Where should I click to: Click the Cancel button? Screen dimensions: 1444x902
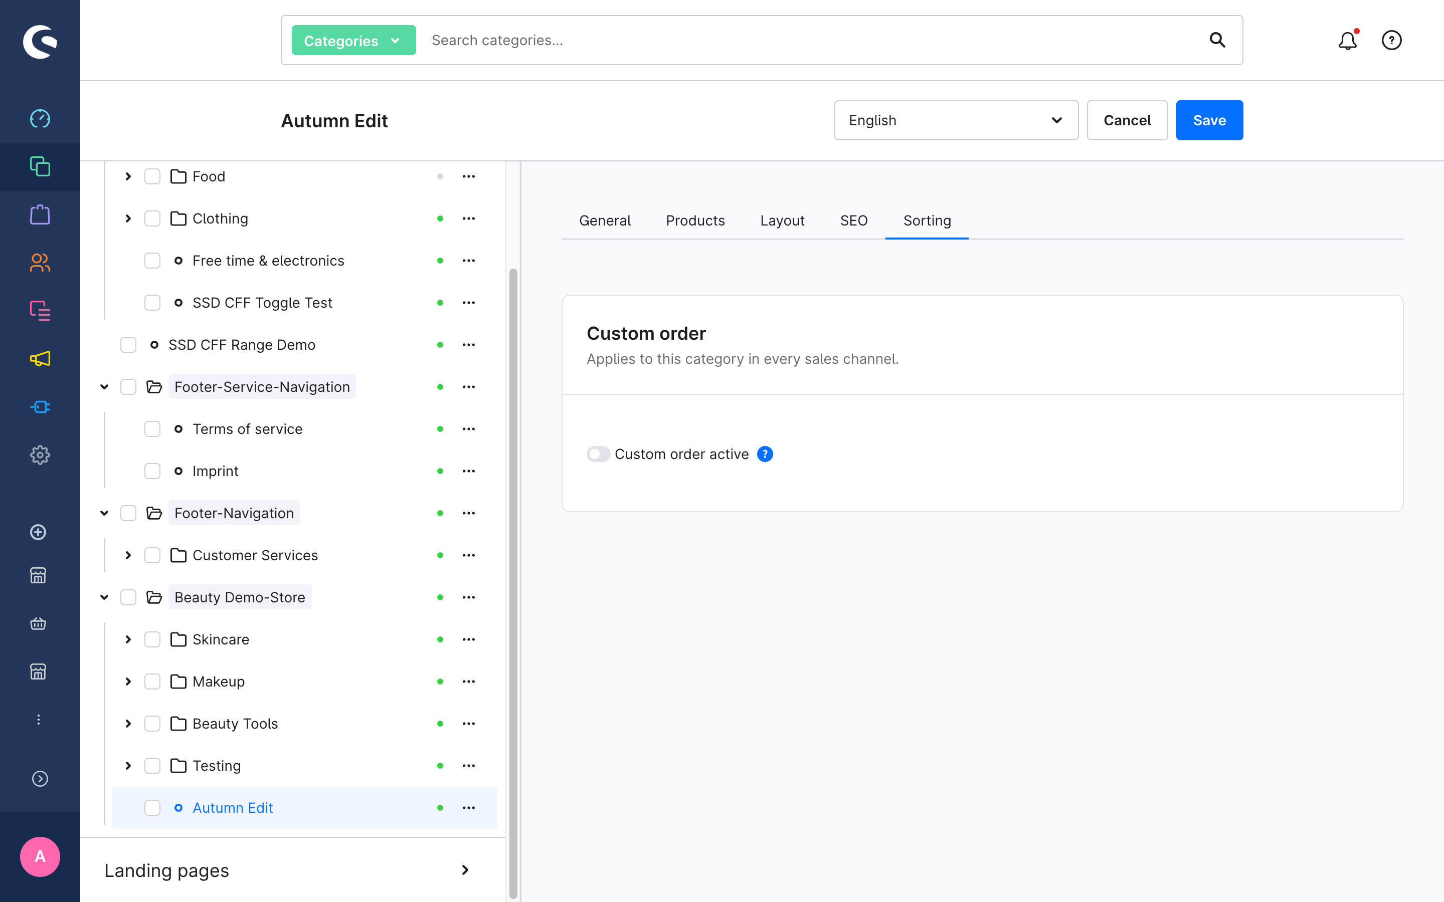[x=1127, y=120]
